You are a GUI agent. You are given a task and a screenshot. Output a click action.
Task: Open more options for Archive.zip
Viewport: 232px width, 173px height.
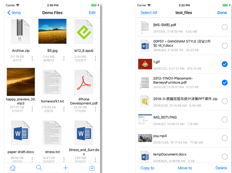tap(32, 59)
